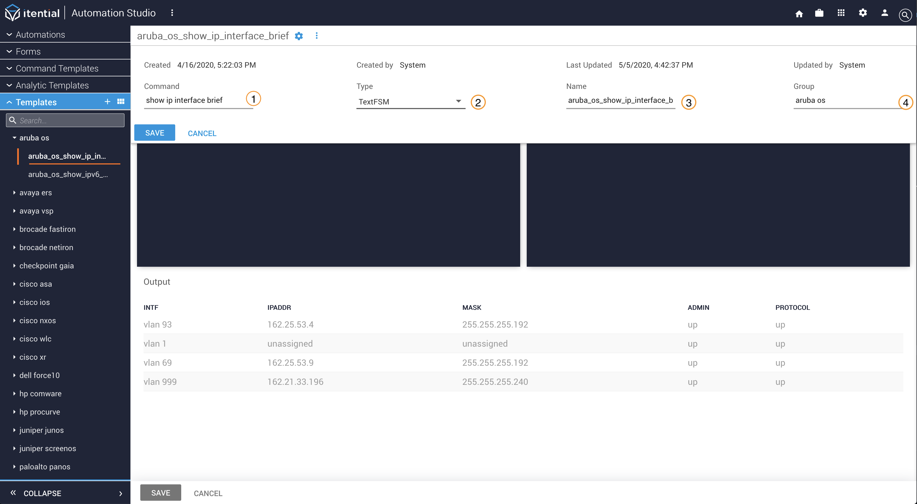Expand avaya vsp group

coord(14,211)
